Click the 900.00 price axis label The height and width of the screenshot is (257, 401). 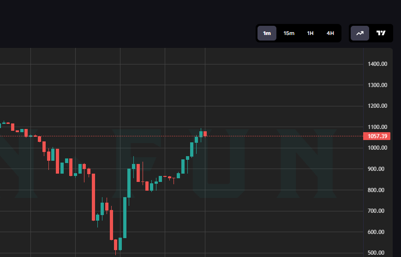coord(376,169)
